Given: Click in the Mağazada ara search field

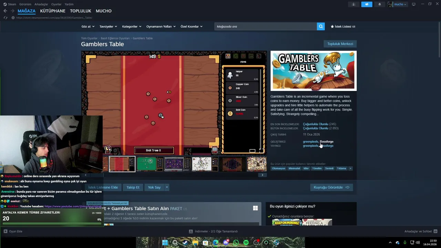Looking at the screenshot, I should pos(266,27).
